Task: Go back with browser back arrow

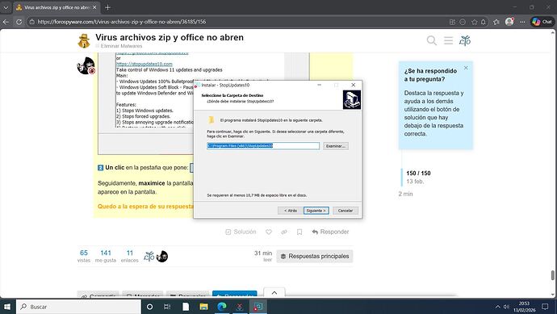Action: (6, 22)
